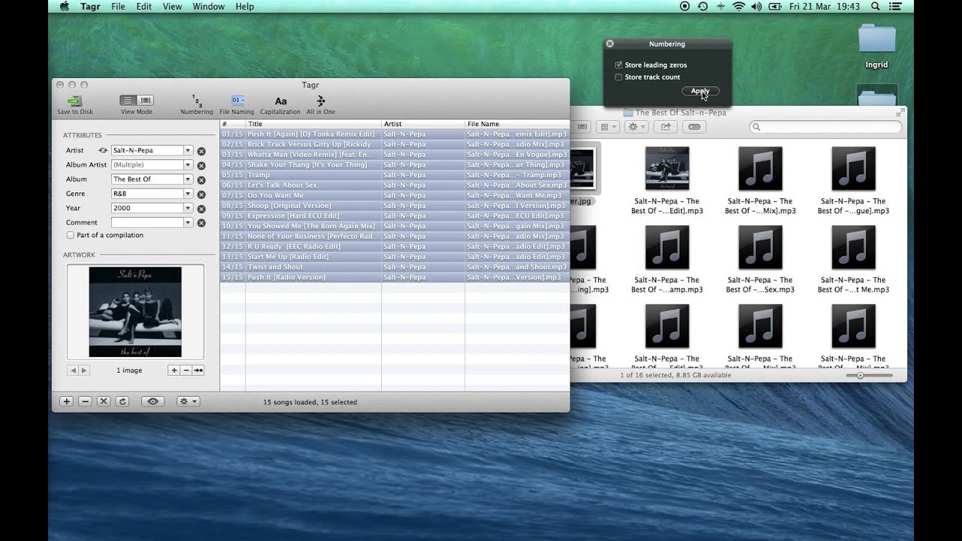Expand the Comment dropdown arrow
This screenshot has height=541, width=962.
(188, 222)
